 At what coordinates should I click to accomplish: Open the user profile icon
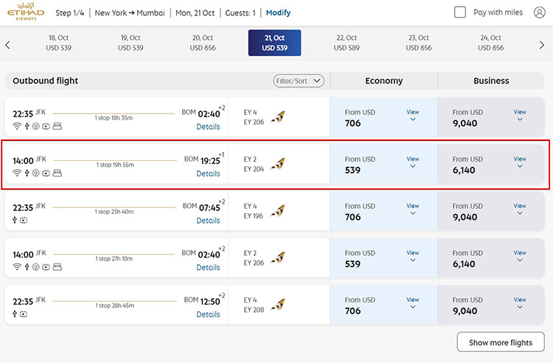point(539,13)
